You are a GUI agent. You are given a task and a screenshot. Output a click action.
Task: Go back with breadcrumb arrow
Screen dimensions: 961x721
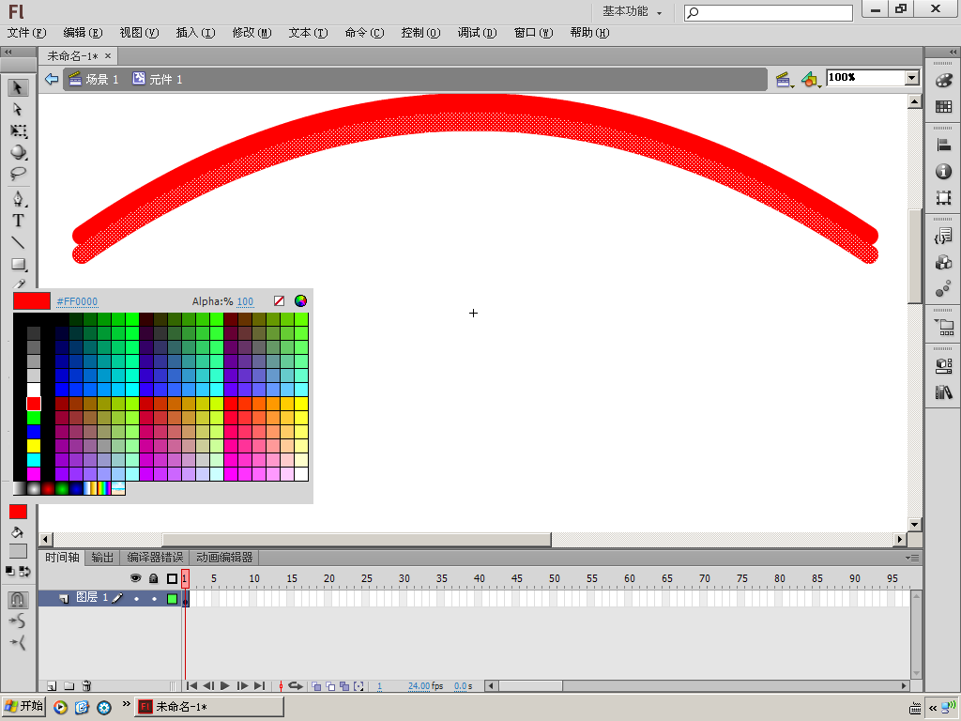[52, 79]
